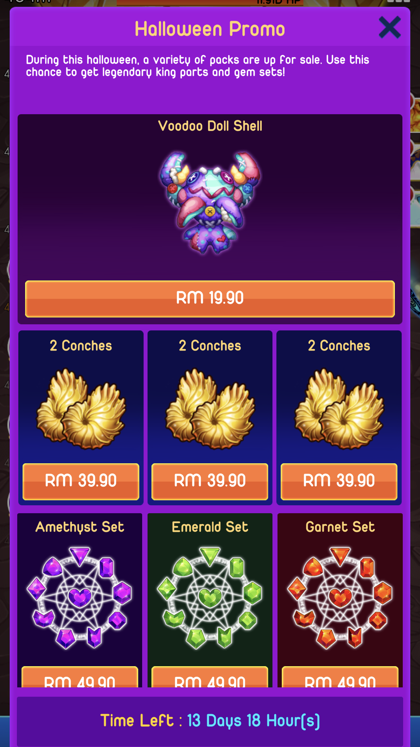The height and width of the screenshot is (747, 420).
Task: Tap the Voodoo Doll Shell crab image
Action: pos(210,203)
